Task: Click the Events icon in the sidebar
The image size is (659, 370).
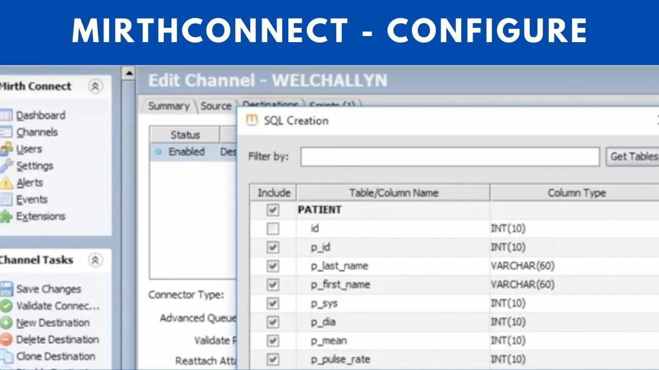Action: pos(6,199)
